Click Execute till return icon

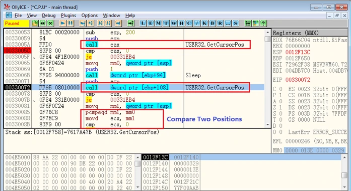[x=118, y=24]
